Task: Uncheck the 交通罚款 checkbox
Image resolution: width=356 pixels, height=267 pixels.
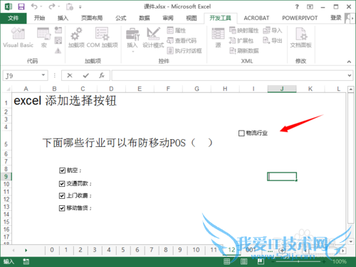Action: point(62,184)
